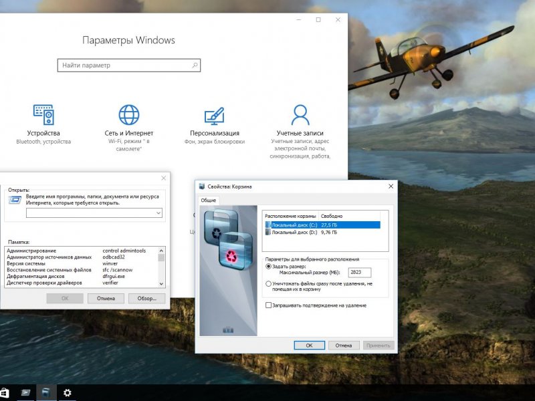
Task: Switch to Recycle Bin properties taskbar button
Action: pos(46,393)
